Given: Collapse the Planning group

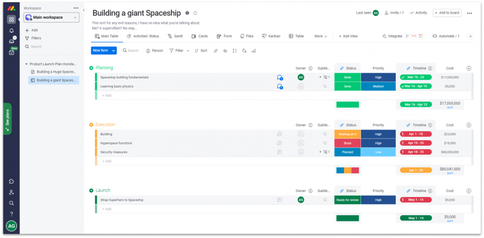Looking at the screenshot, I should pyautogui.click(x=91, y=68).
